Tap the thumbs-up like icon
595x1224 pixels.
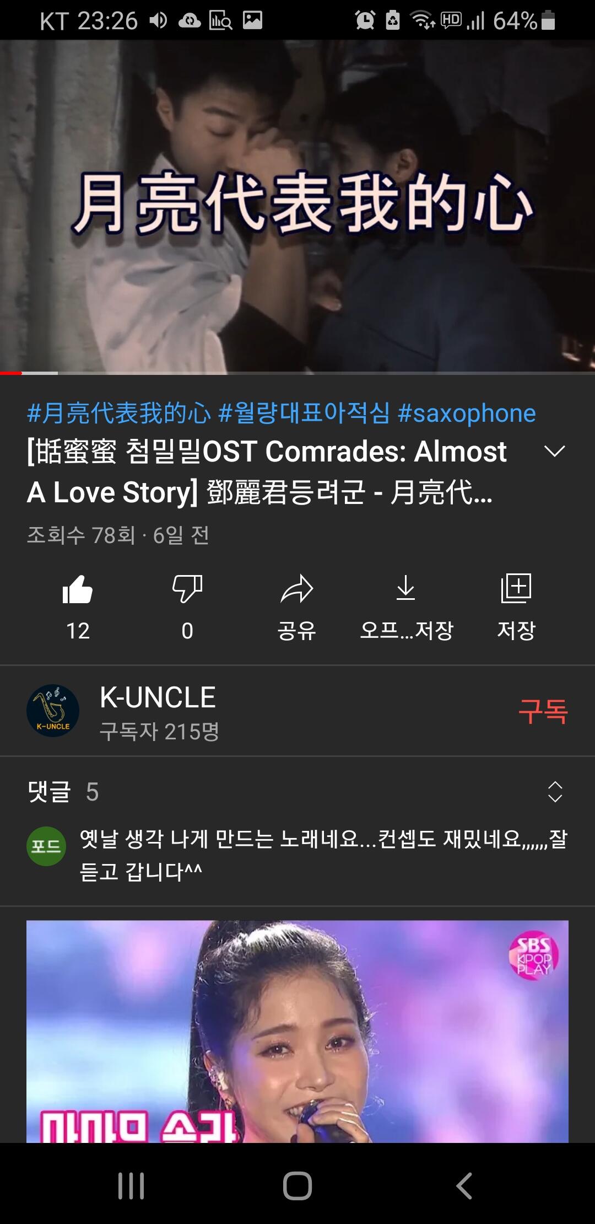[78, 589]
